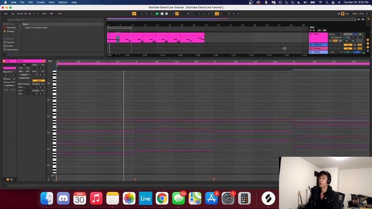Open Instruments category in browser

[10, 50]
